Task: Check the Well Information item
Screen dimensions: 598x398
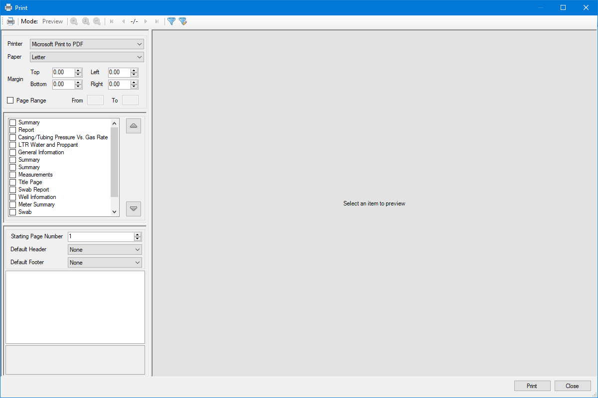Action: pos(13,197)
